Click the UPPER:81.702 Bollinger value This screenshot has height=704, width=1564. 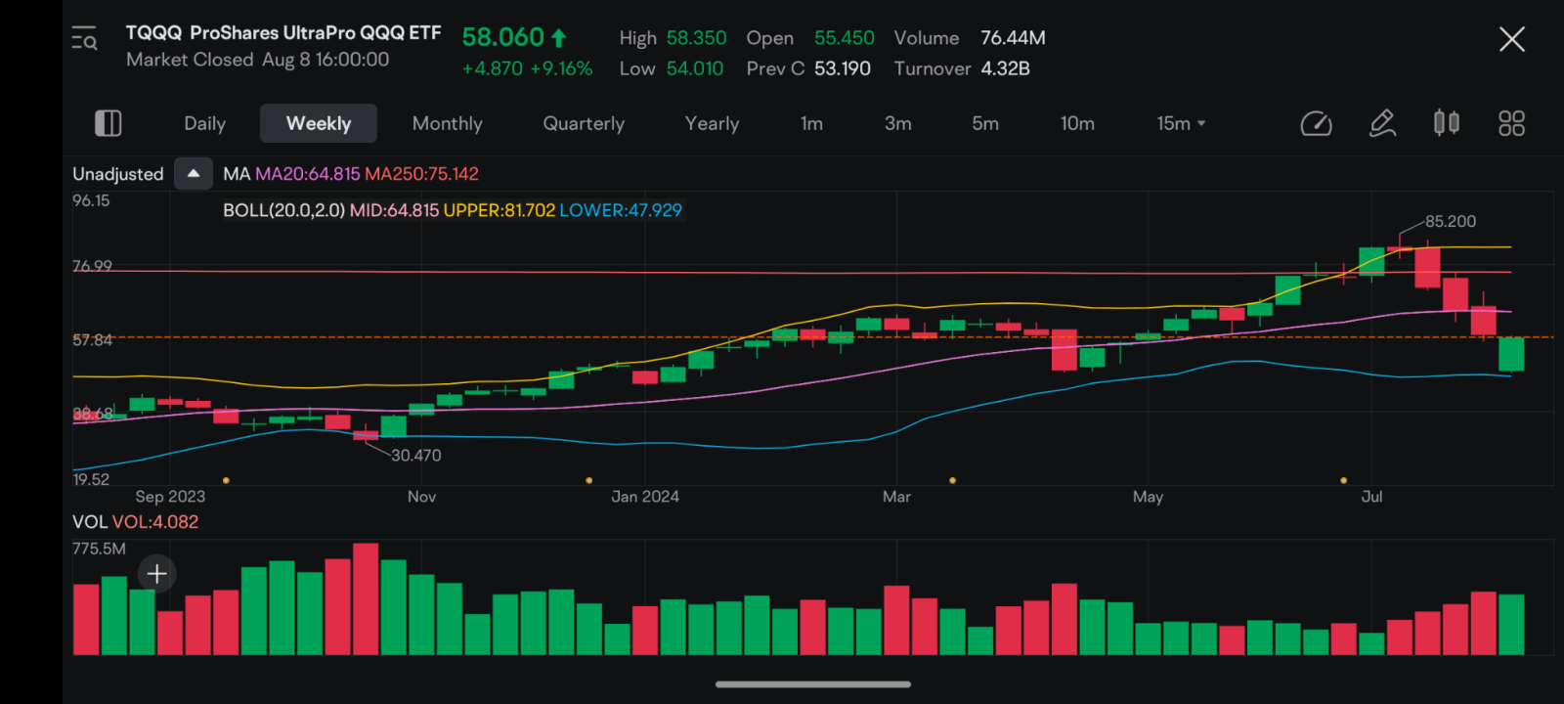[x=500, y=210]
